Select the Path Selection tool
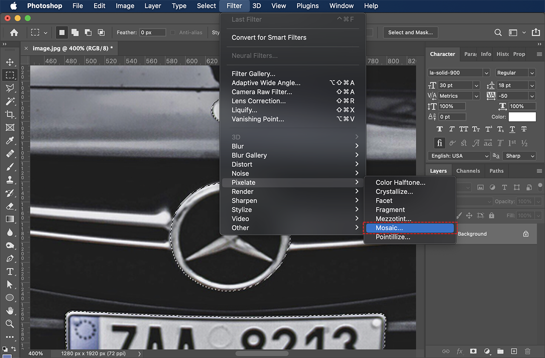 pos(9,285)
